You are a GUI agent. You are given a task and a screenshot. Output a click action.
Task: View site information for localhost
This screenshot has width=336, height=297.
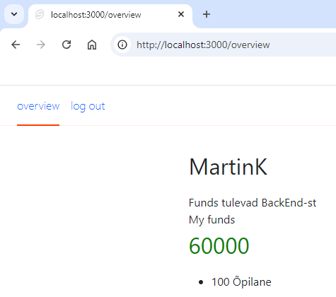pyautogui.click(x=122, y=45)
